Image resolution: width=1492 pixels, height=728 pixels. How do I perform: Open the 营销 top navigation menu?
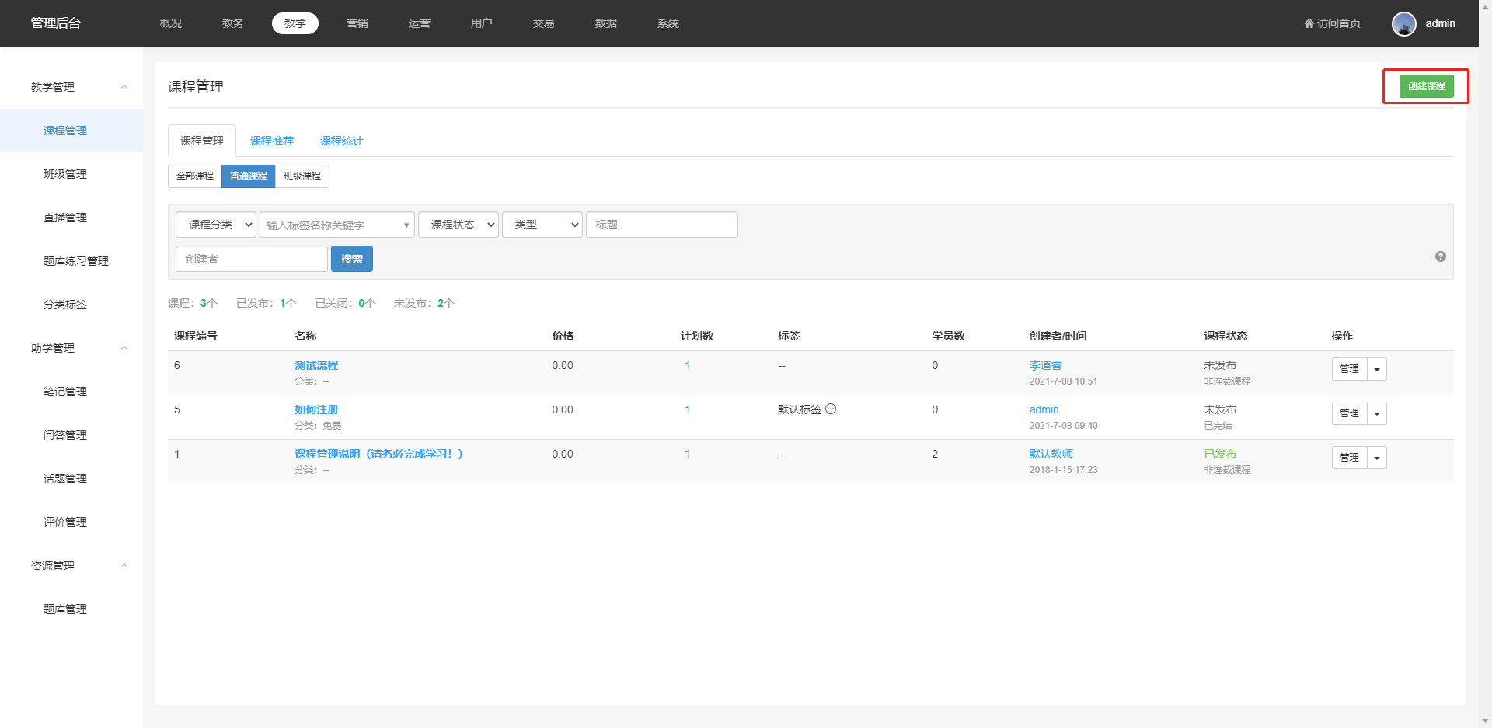click(x=357, y=23)
